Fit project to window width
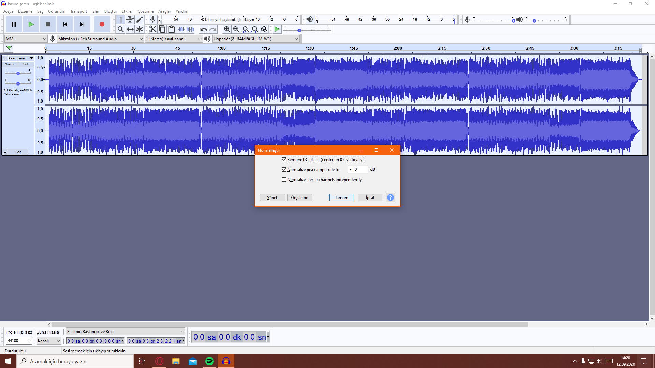This screenshot has width=655, height=368. pos(254,29)
